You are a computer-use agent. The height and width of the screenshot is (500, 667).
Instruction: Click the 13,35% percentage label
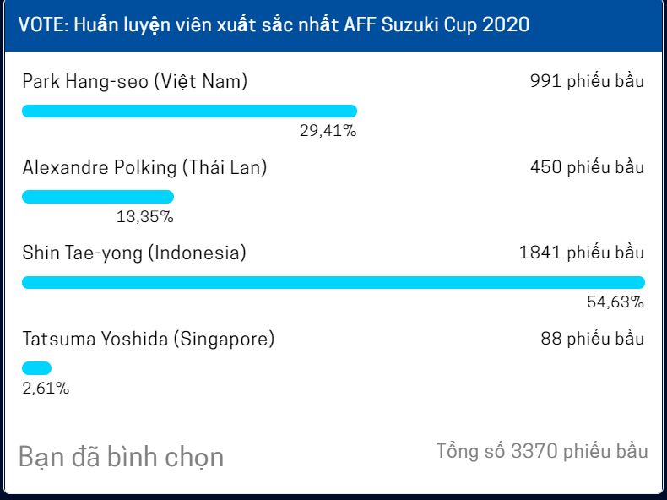pos(145,217)
